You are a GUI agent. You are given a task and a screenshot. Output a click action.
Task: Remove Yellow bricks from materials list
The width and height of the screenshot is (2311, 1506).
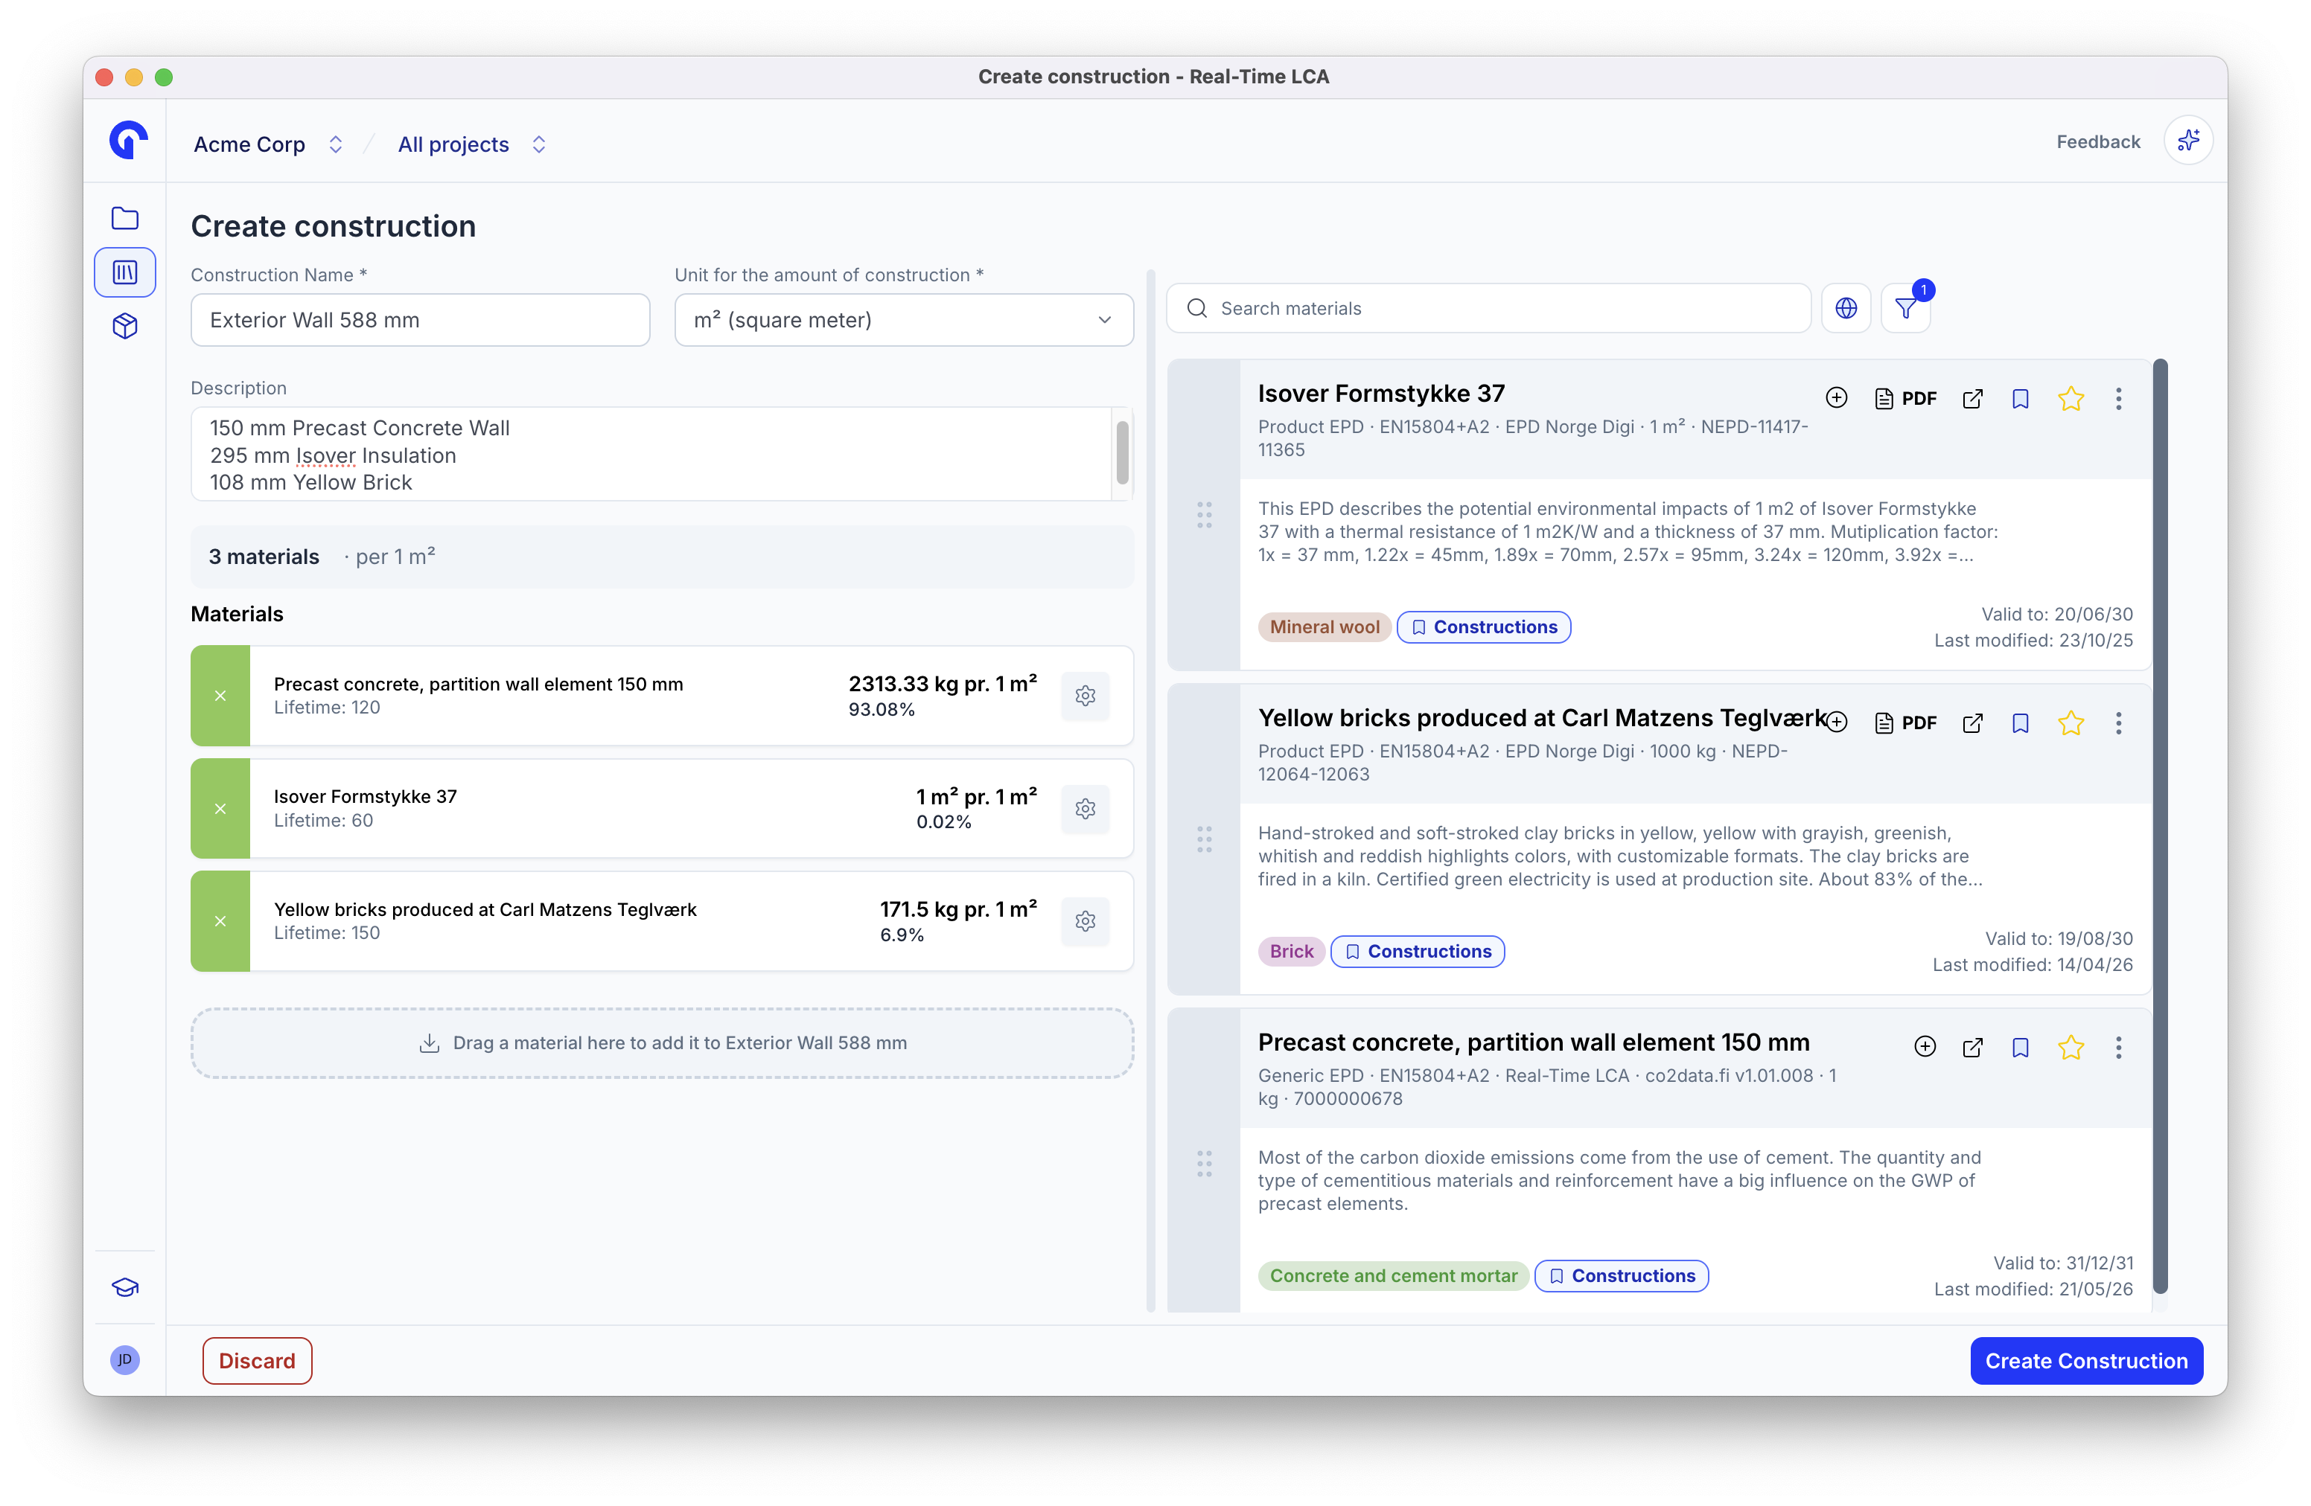click(x=220, y=921)
